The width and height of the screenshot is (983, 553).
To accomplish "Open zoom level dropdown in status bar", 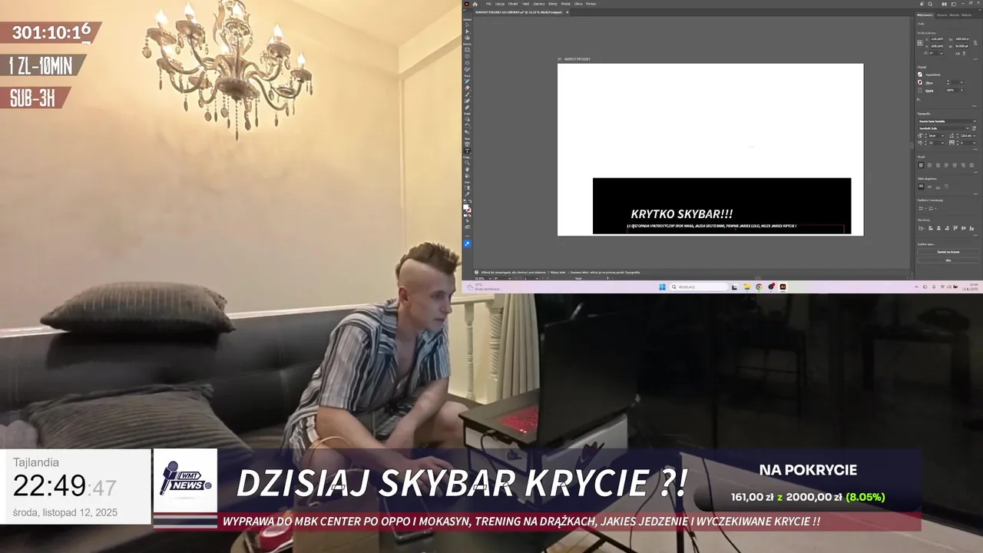I will 490,278.
